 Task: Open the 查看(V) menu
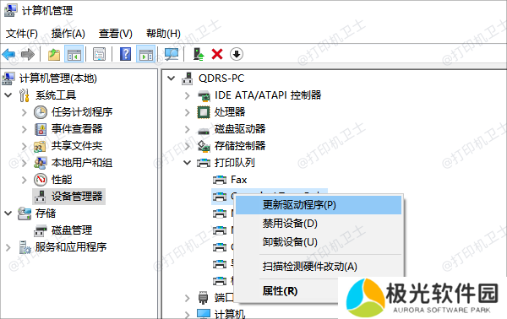coord(116,33)
